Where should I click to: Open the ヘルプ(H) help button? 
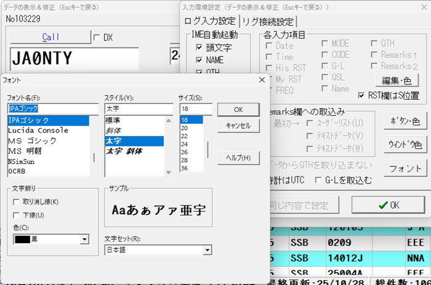pos(238,157)
